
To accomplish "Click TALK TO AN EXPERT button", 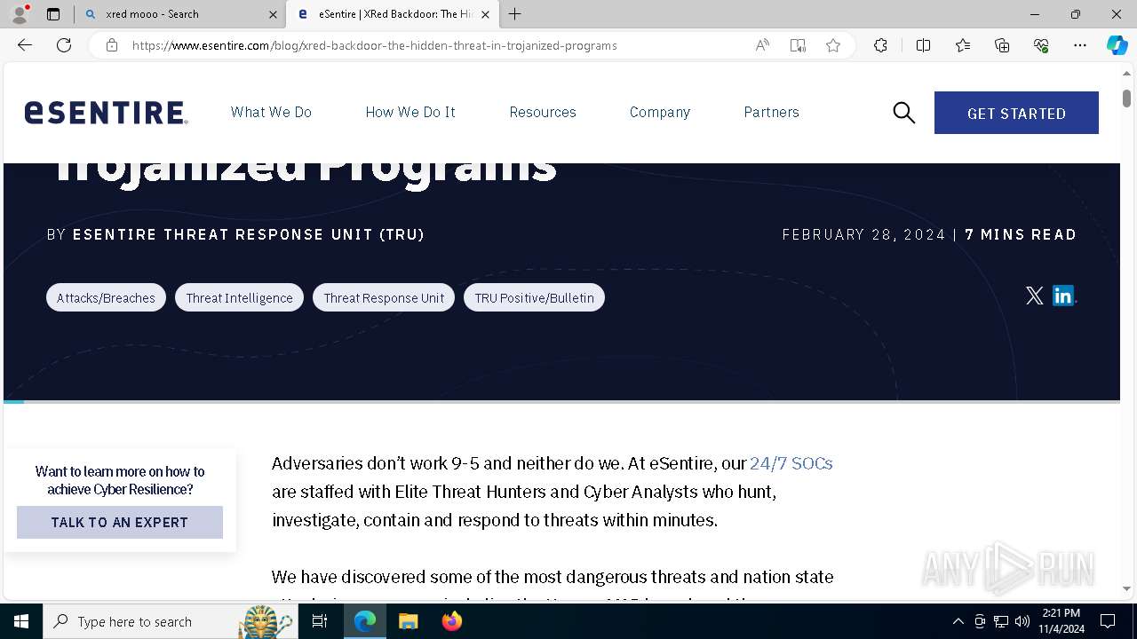I will point(120,522).
